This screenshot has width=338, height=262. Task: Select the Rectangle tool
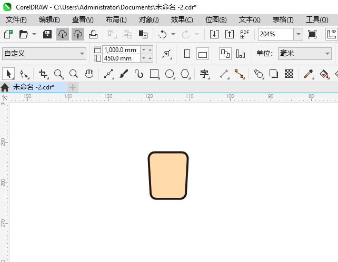(x=154, y=74)
